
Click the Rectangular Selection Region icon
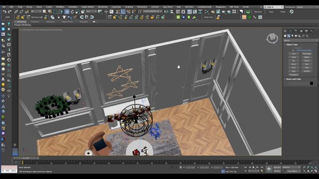tap(55, 12)
